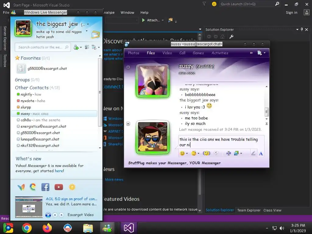Viewport: 312px width, 234px height.
Task: Open the Photos tab in chat
Action: point(133,53)
